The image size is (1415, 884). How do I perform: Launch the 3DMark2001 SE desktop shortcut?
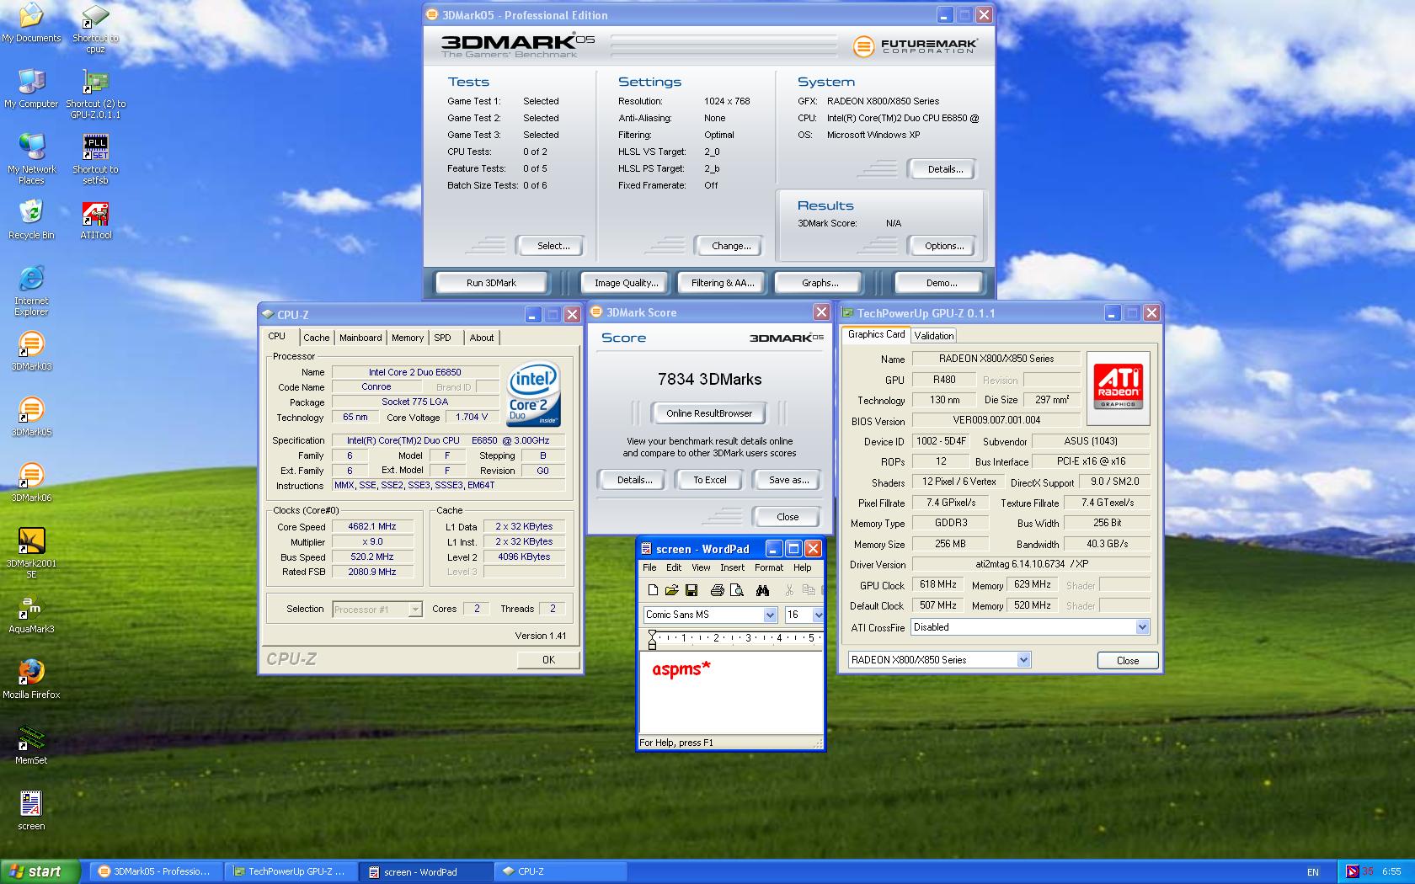[x=31, y=553]
